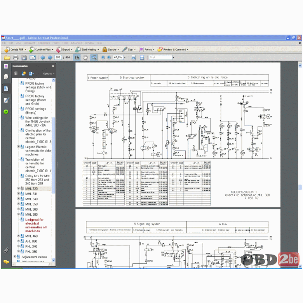Open the Attachments paperclip icon
Screen dimensions: 303x303
pyautogui.click(x=6, y=251)
